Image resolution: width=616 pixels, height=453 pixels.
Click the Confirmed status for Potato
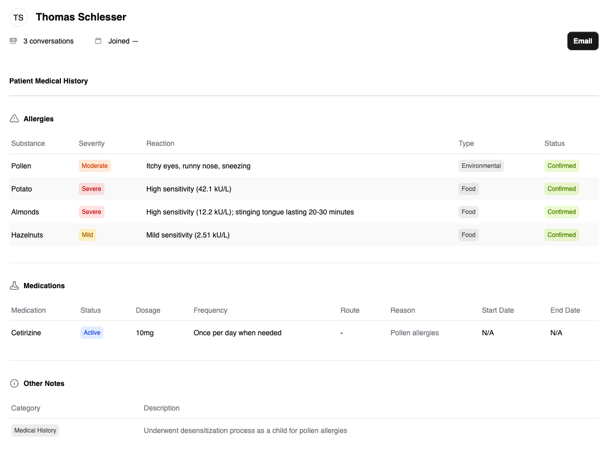pyautogui.click(x=562, y=189)
